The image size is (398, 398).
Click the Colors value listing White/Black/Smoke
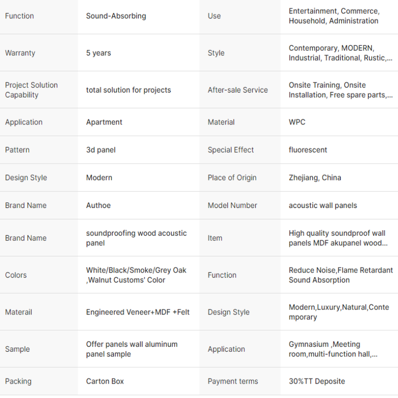(136, 275)
